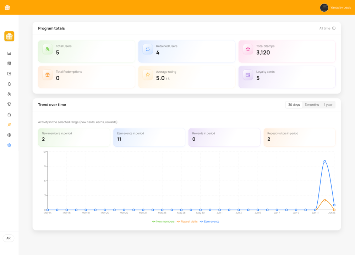
Task: Toggle Earn events series in chart legend
Action: (210, 222)
